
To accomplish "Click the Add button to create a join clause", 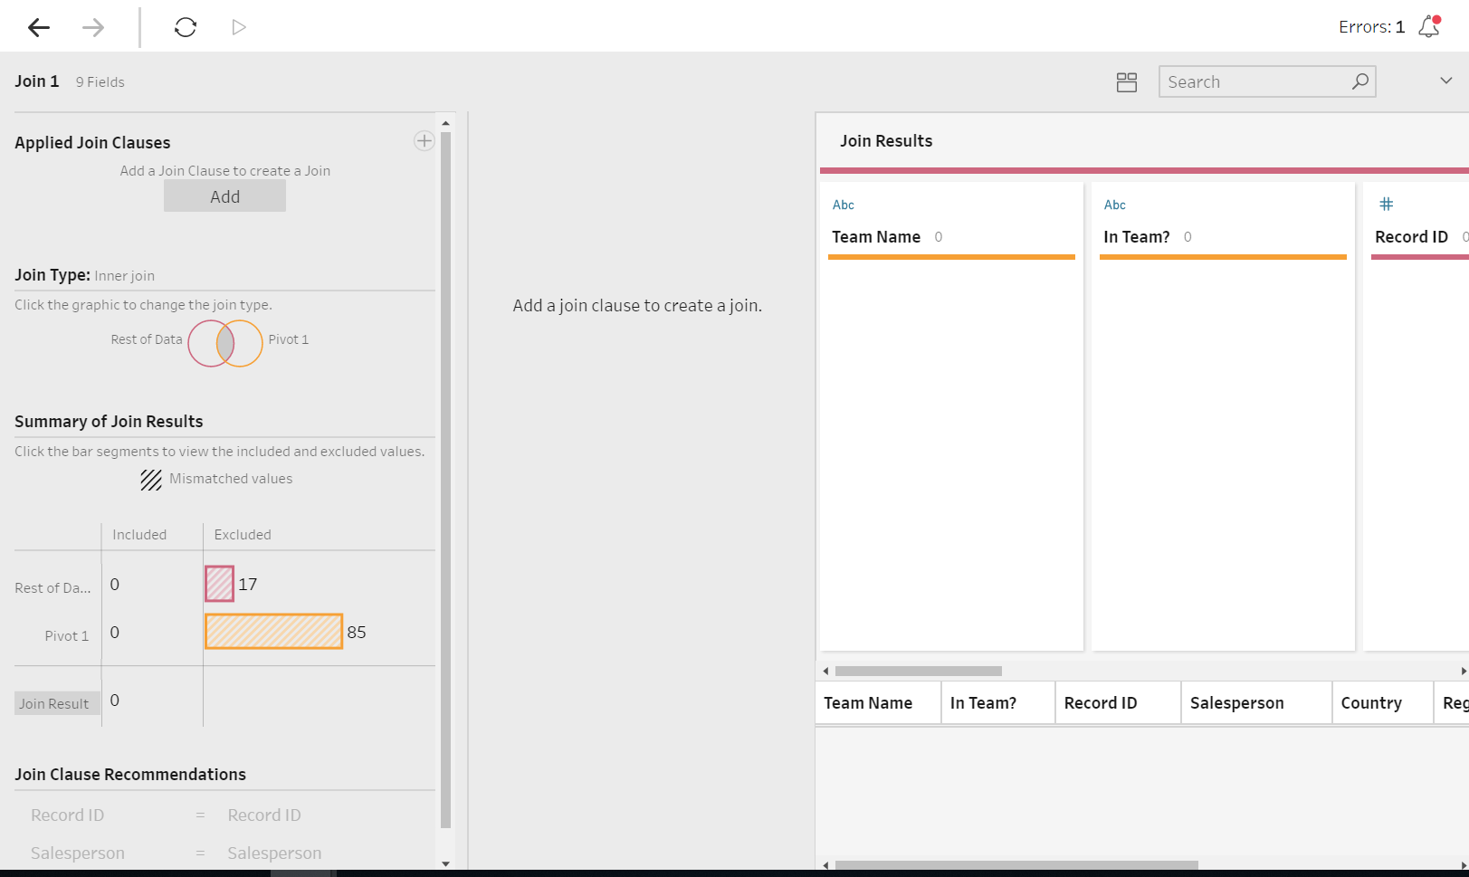I will (224, 195).
